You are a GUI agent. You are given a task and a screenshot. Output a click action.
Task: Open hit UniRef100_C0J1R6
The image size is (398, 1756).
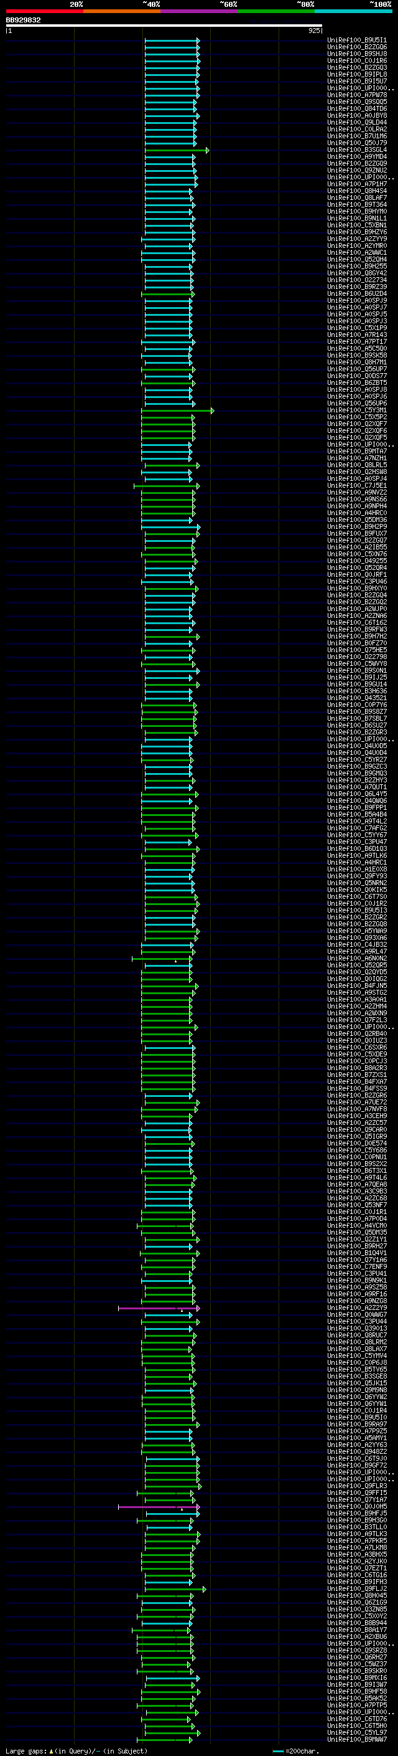[357, 60]
